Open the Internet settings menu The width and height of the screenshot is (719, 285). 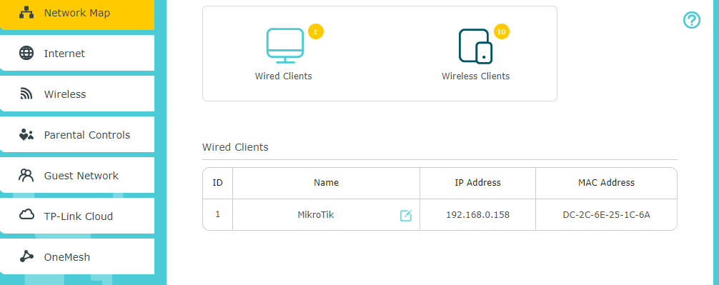pos(77,53)
